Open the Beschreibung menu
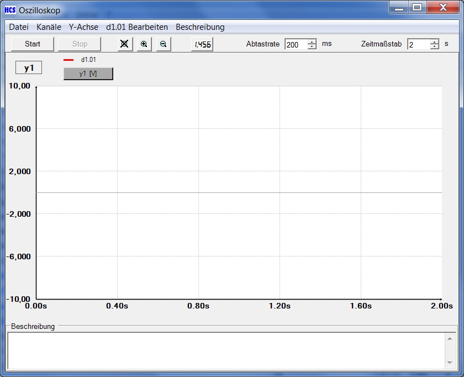The width and height of the screenshot is (464, 377). pyautogui.click(x=200, y=27)
